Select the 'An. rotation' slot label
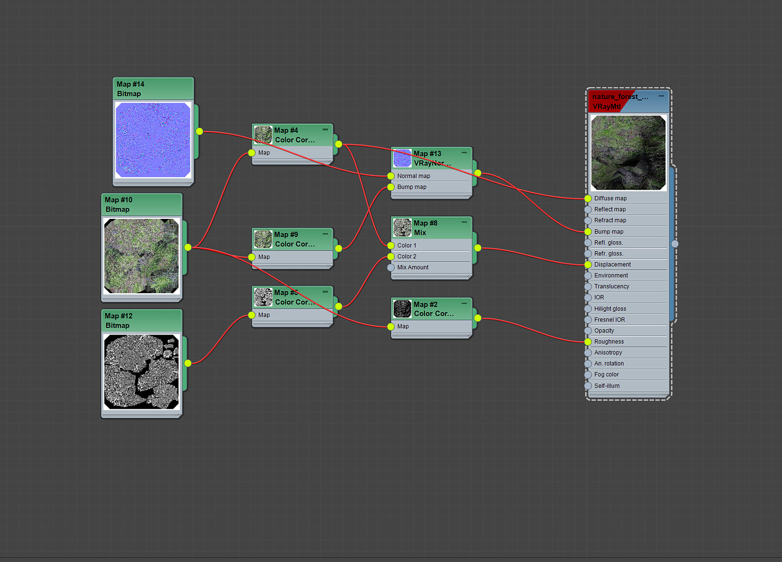The width and height of the screenshot is (782, 562). (609, 363)
